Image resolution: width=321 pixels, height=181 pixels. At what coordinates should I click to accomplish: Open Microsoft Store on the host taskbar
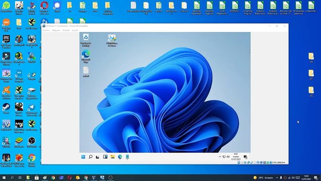pos(37,178)
